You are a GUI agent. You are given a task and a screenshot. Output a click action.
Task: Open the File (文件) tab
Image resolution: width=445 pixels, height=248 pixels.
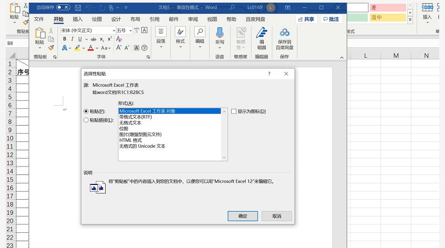(x=39, y=19)
